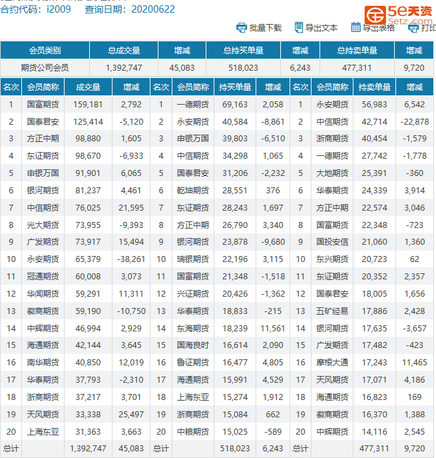This screenshot has width=436, height=458.
Task: Click the 会员类别 header cell
Action: [45, 50]
